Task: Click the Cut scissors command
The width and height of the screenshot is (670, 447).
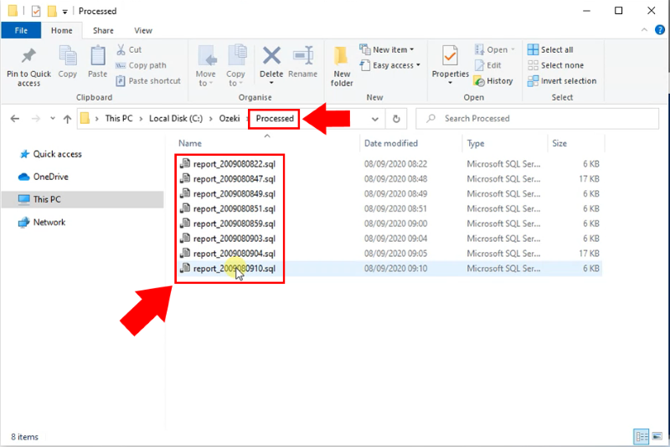Action: [129, 49]
